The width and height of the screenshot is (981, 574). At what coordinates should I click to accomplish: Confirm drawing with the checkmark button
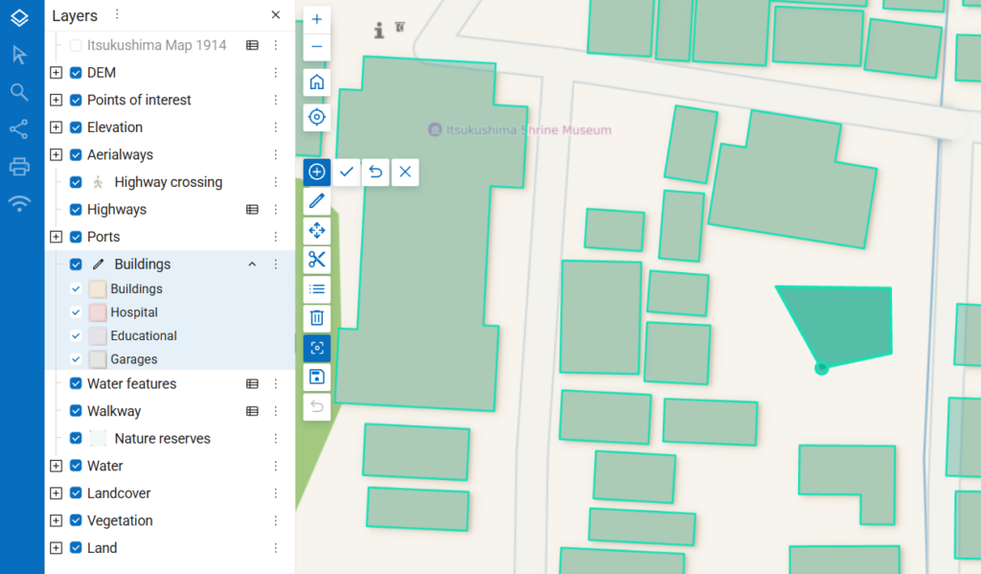click(x=347, y=172)
